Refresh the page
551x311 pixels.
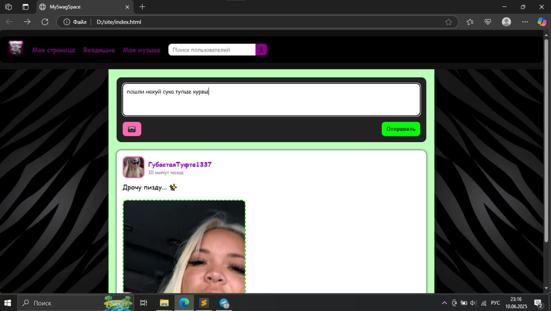click(x=45, y=22)
